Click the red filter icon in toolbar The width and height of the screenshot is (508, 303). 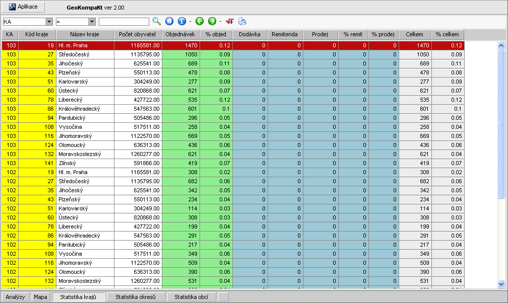pyautogui.click(x=230, y=22)
